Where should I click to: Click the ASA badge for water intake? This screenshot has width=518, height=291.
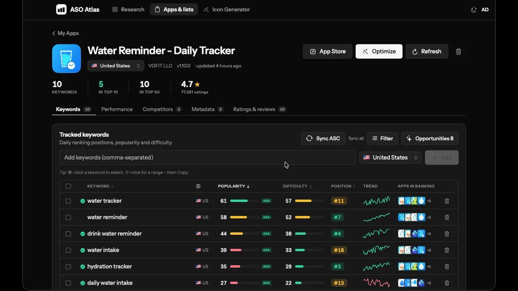pyautogui.click(x=266, y=250)
